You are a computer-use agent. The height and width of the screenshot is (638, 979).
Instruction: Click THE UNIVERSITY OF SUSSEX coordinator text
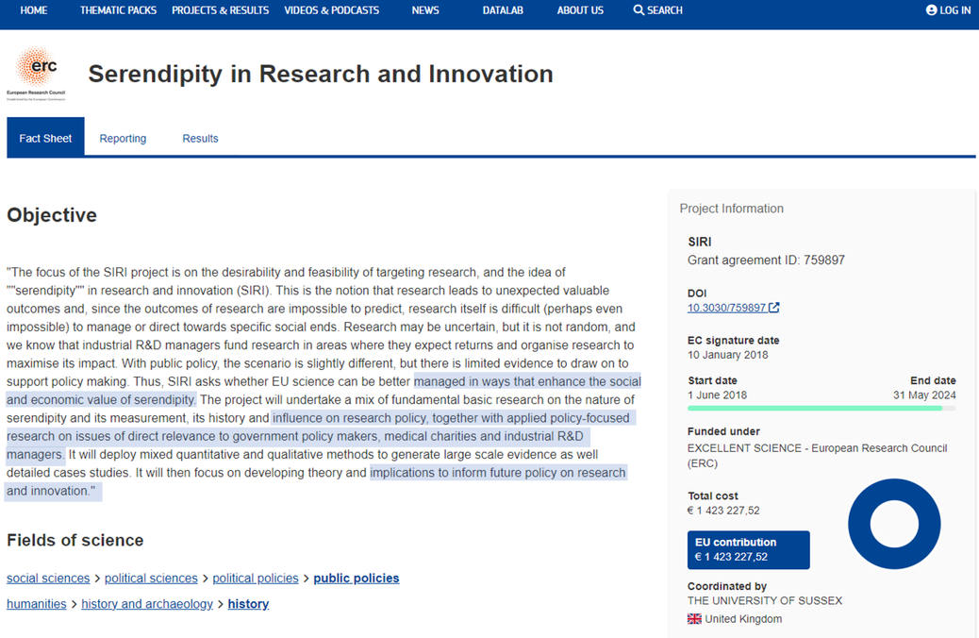click(x=765, y=600)
